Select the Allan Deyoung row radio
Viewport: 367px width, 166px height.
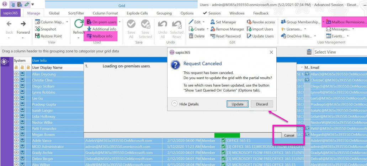coord(16,74)
